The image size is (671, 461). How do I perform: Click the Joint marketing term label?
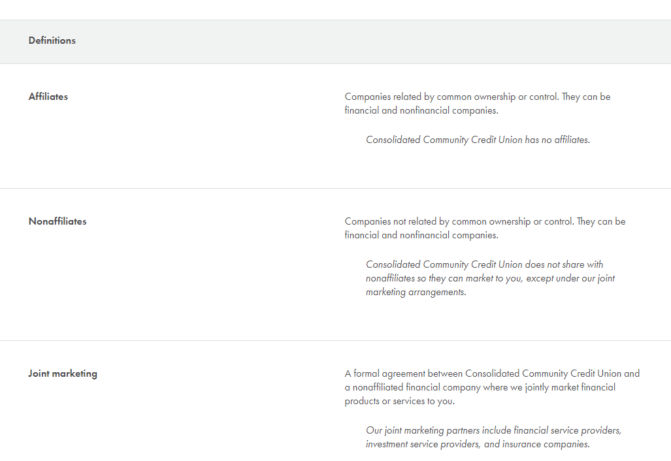click(63, 374)
